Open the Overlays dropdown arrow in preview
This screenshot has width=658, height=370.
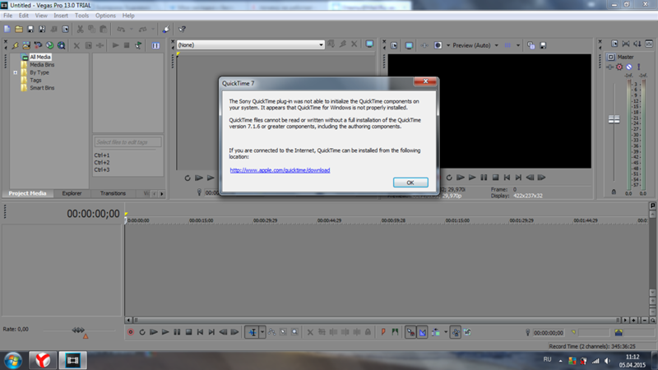pos(518,45)
